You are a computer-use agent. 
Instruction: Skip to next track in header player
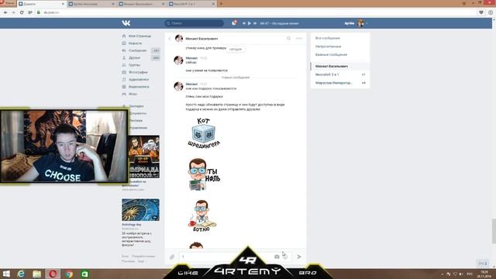[x=255, y=23]
